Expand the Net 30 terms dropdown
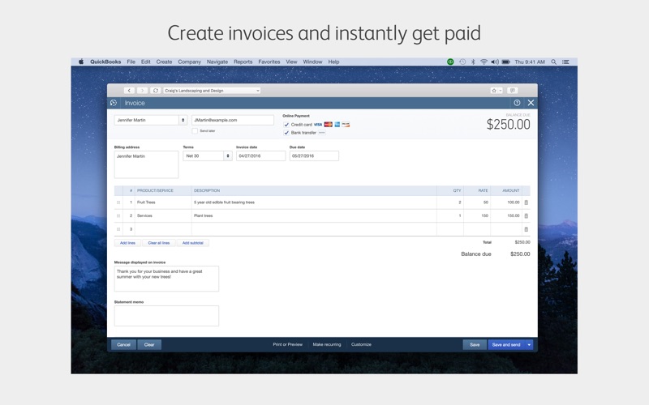The image size is (649, 405). click(x=228, y=156)
